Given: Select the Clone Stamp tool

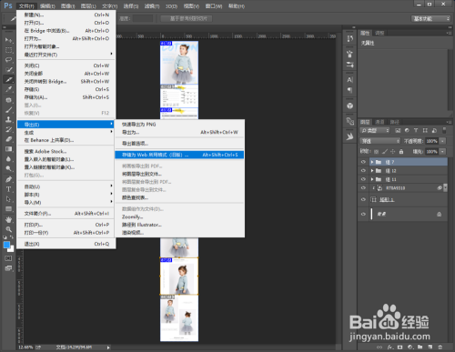Looking at the screenshot, I should point(8,119).
